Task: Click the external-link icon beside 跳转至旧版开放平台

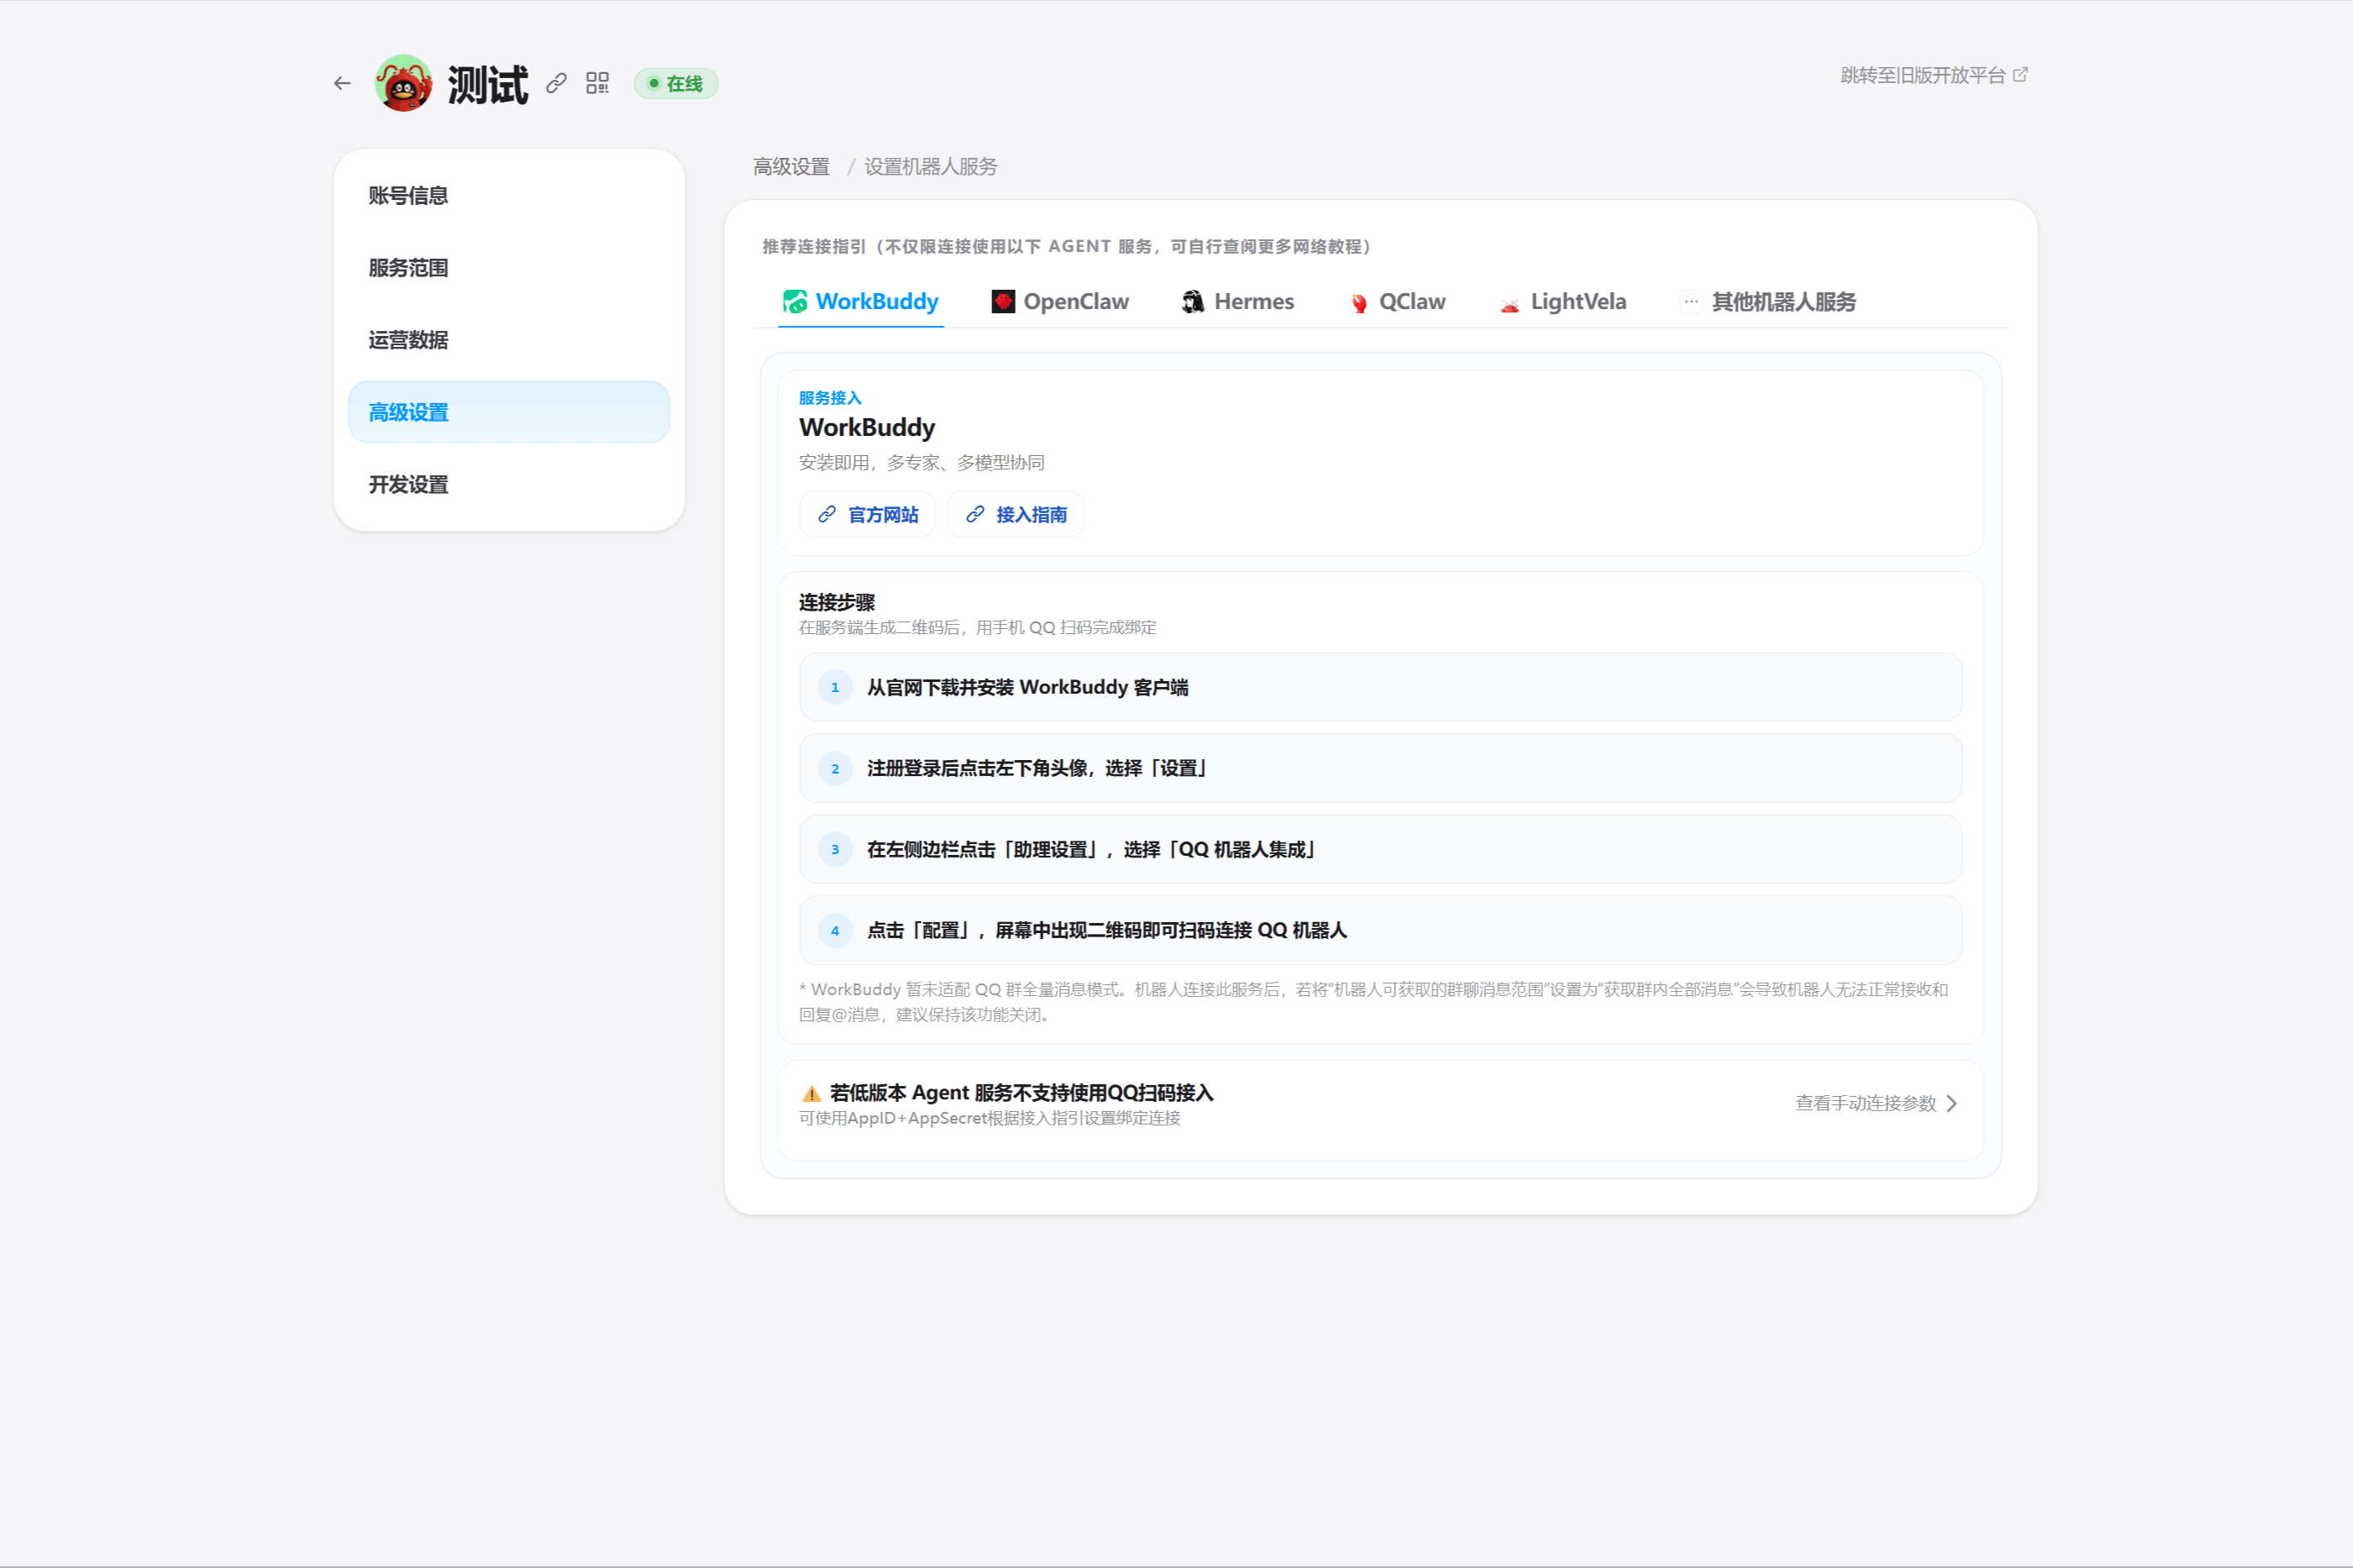Action: coord(2020,75)
